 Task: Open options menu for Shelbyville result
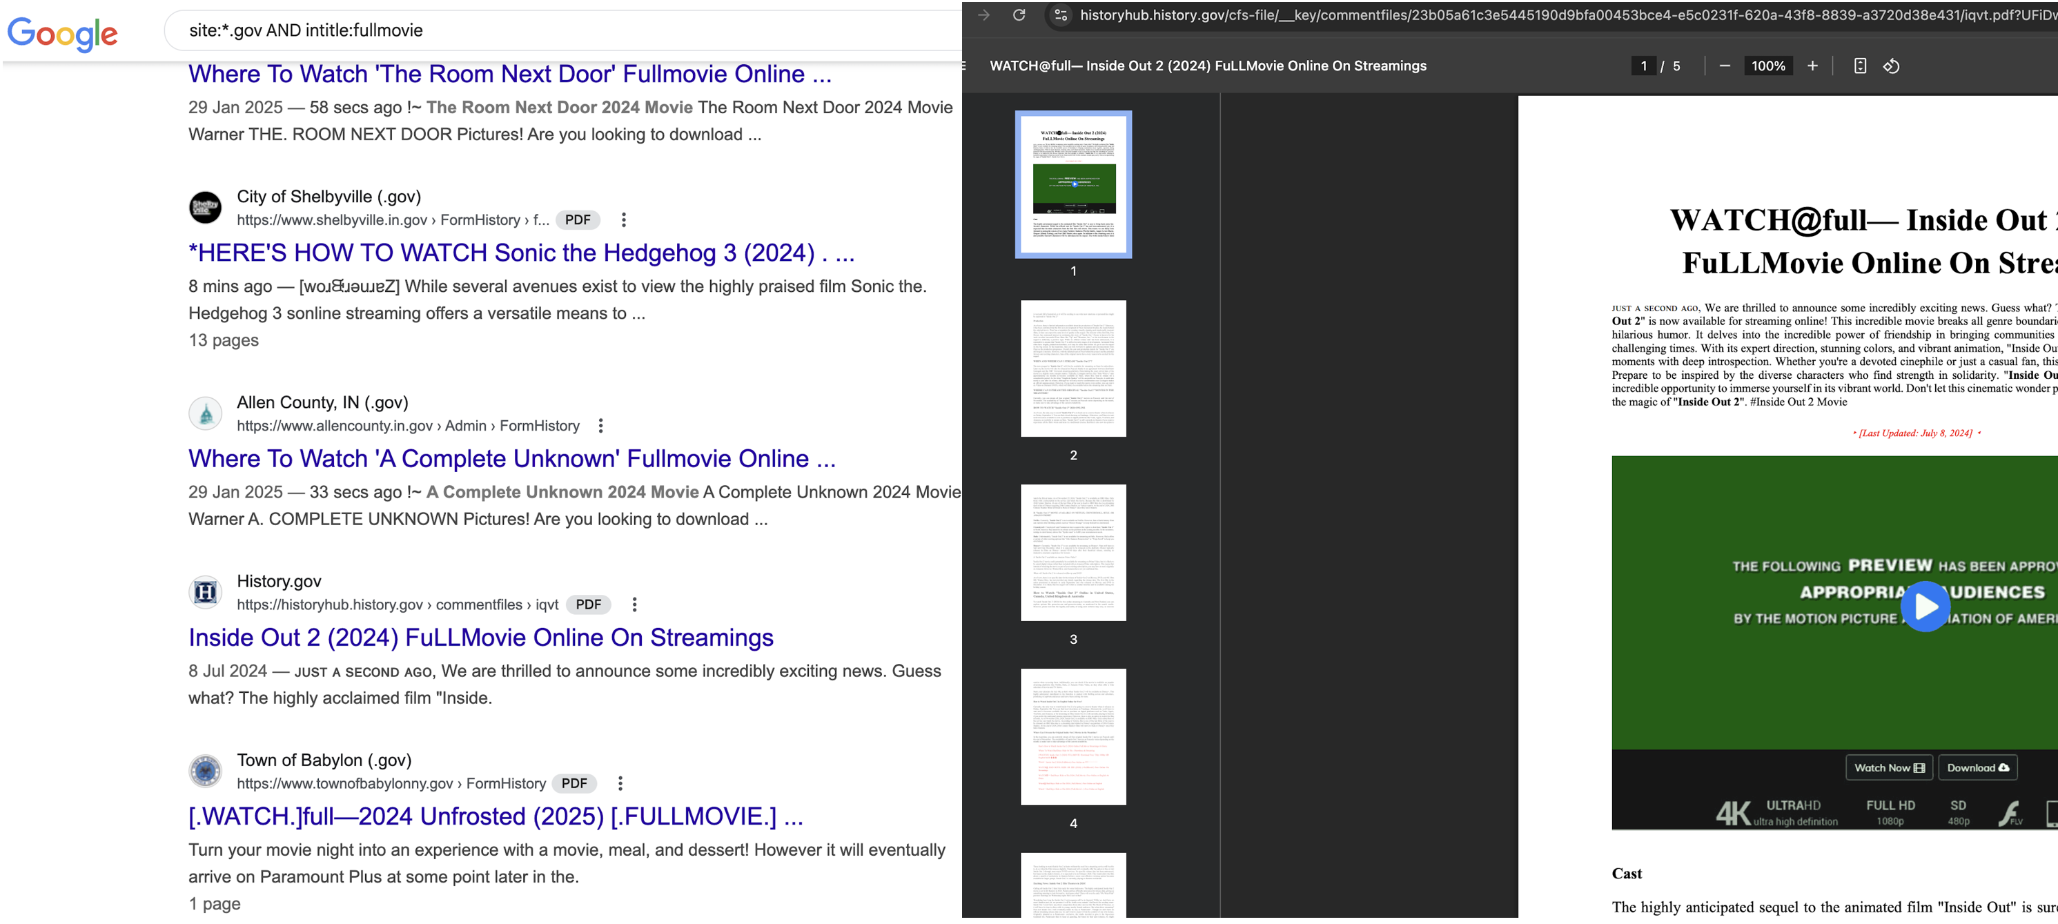pos(623,219)
